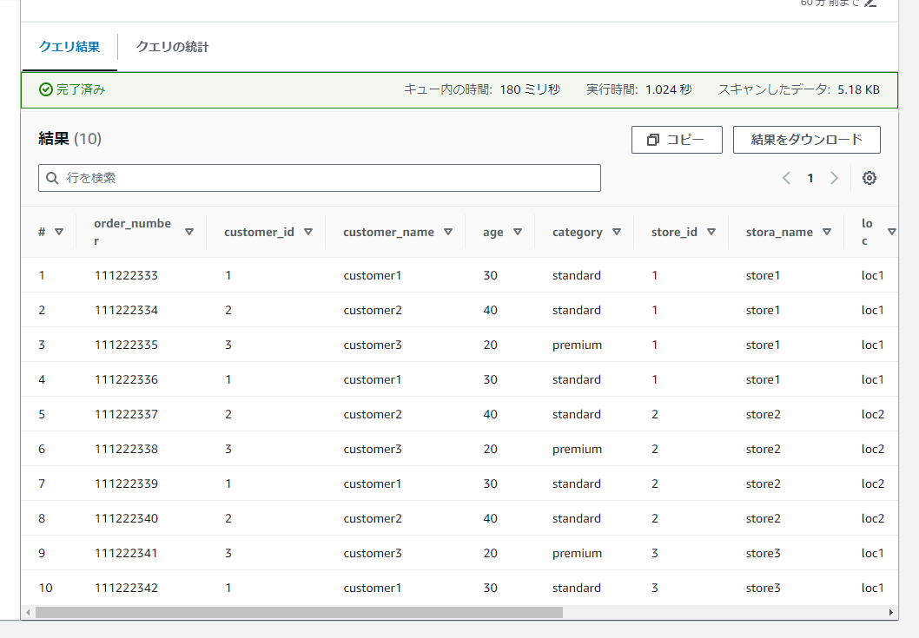Sort by the # column arrow

click(x=59, y=232)
